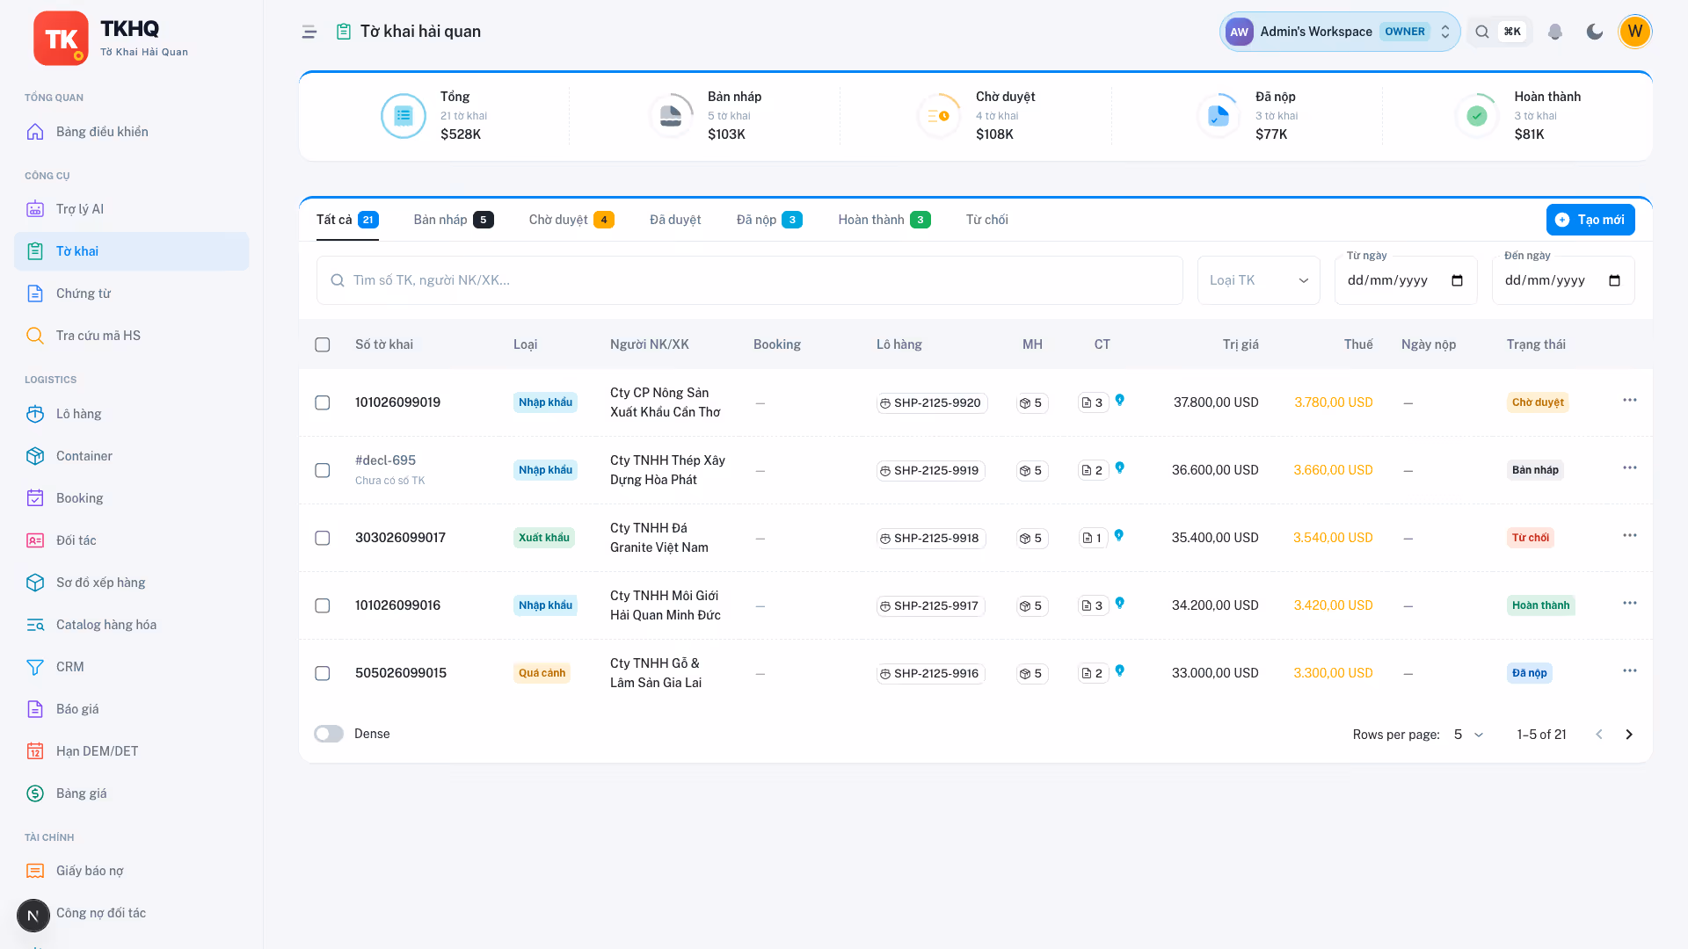The height and width of the screenshot is (949, 1688).
Task: Change rows per page dropdown
Action: pyautogui.click(x=1468, y=735)
